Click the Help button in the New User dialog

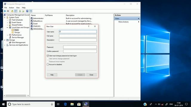52,75
